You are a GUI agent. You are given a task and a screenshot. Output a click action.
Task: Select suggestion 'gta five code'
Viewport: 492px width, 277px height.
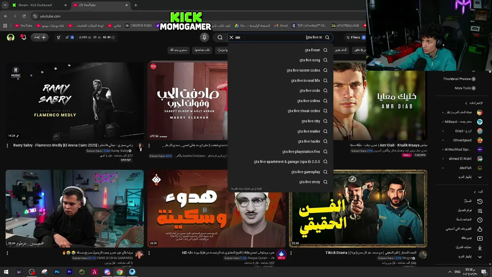280,90
